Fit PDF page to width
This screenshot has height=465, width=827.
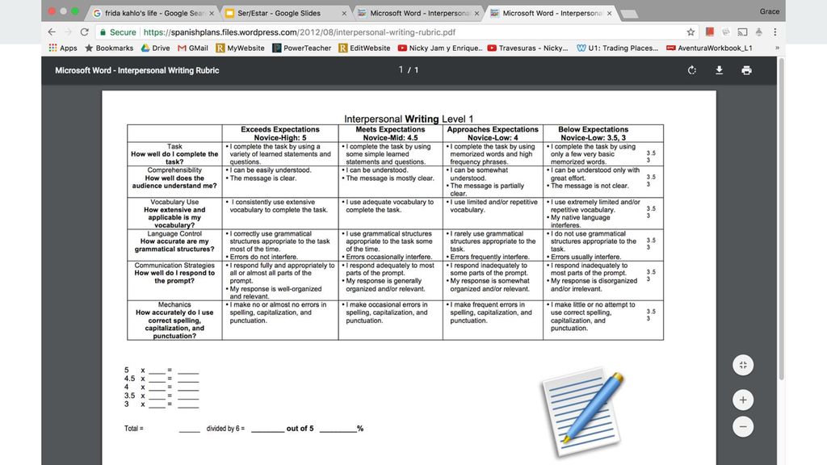click(x=743, y=365)
